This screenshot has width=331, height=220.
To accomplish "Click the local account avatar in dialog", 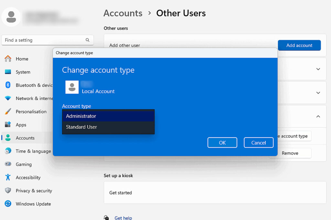I will click(72, 87).
